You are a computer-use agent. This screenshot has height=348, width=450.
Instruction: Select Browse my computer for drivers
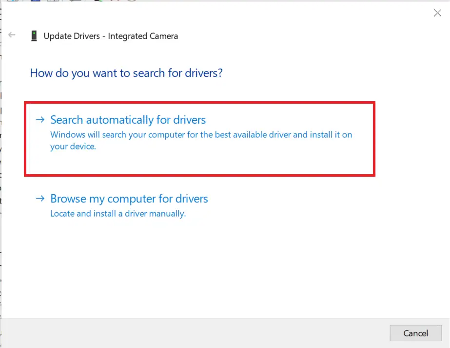click(129, 199)
